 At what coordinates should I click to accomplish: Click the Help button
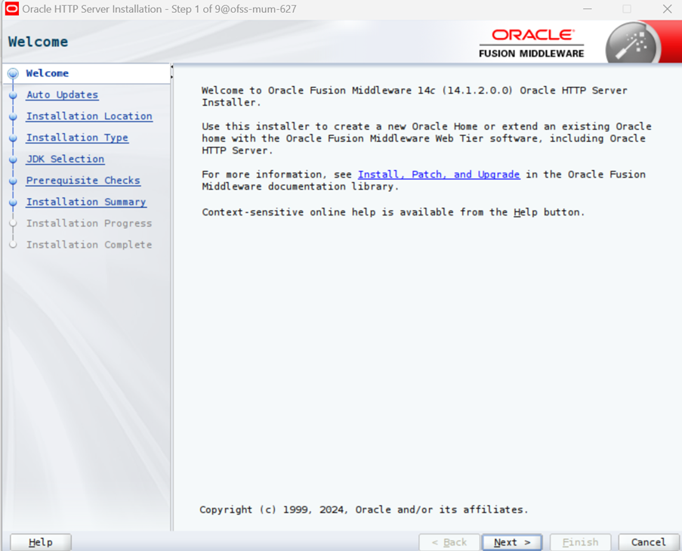click(x=41, y=542)
